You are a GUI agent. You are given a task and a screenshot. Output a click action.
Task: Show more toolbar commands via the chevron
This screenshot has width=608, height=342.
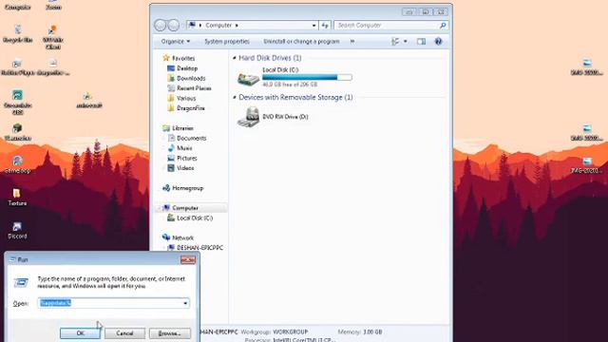click(352, 42)
